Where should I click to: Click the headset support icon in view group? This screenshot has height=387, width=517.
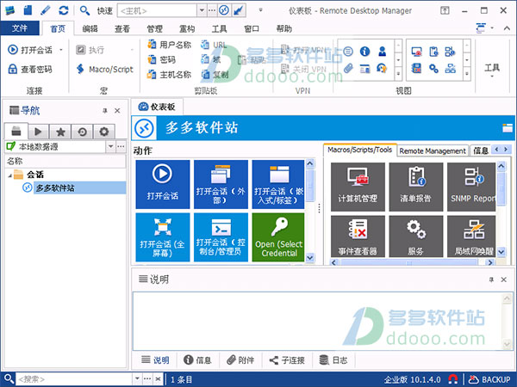coord(382,69)
